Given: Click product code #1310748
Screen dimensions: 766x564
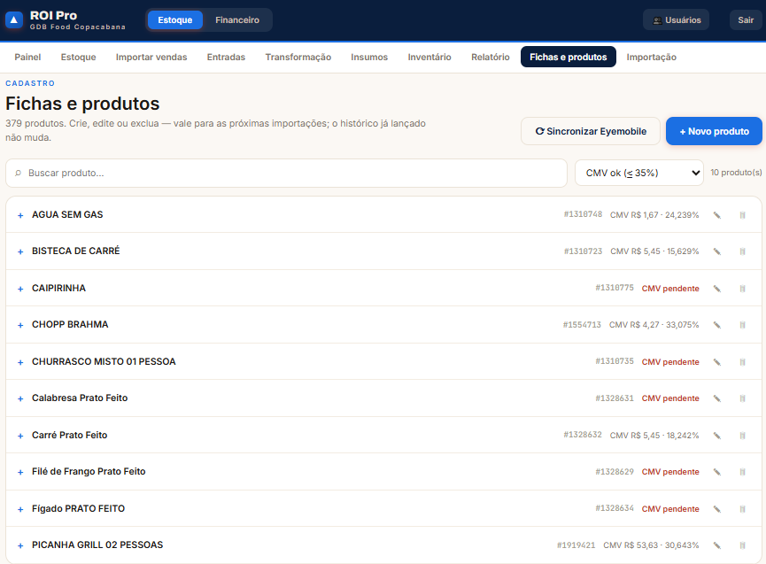Looking at the screenshot, I should 583,214.
